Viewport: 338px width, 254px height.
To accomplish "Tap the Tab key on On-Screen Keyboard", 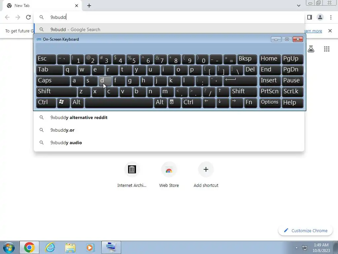I will click(50, 70).
